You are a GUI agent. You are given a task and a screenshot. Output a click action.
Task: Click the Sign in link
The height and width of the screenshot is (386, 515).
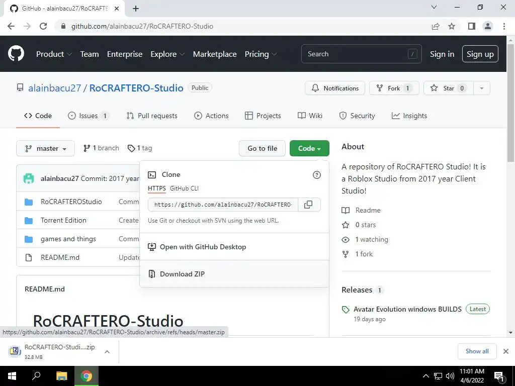[x=442, y=54]
